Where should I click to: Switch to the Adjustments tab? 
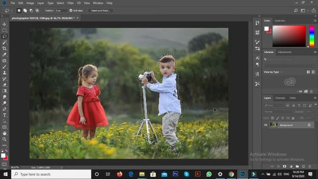(x=285, y=52)
